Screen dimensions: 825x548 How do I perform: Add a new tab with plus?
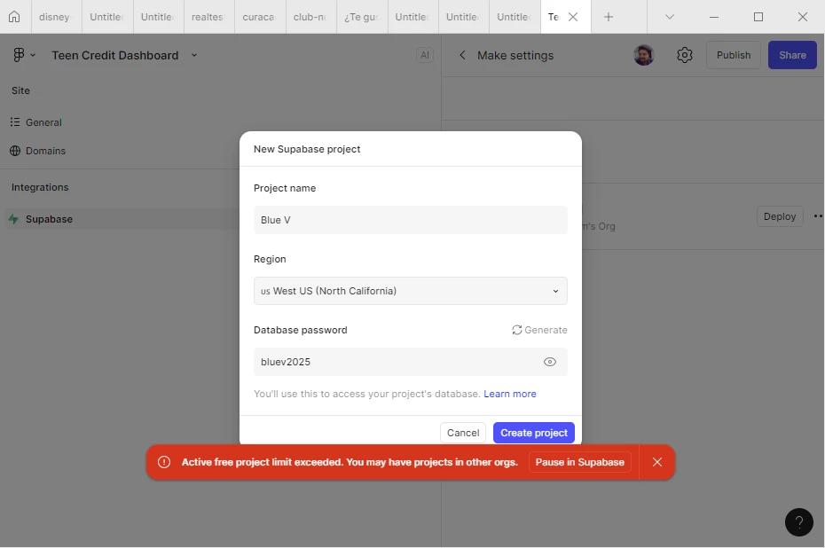pyautogui.click(x=609, y=17)
